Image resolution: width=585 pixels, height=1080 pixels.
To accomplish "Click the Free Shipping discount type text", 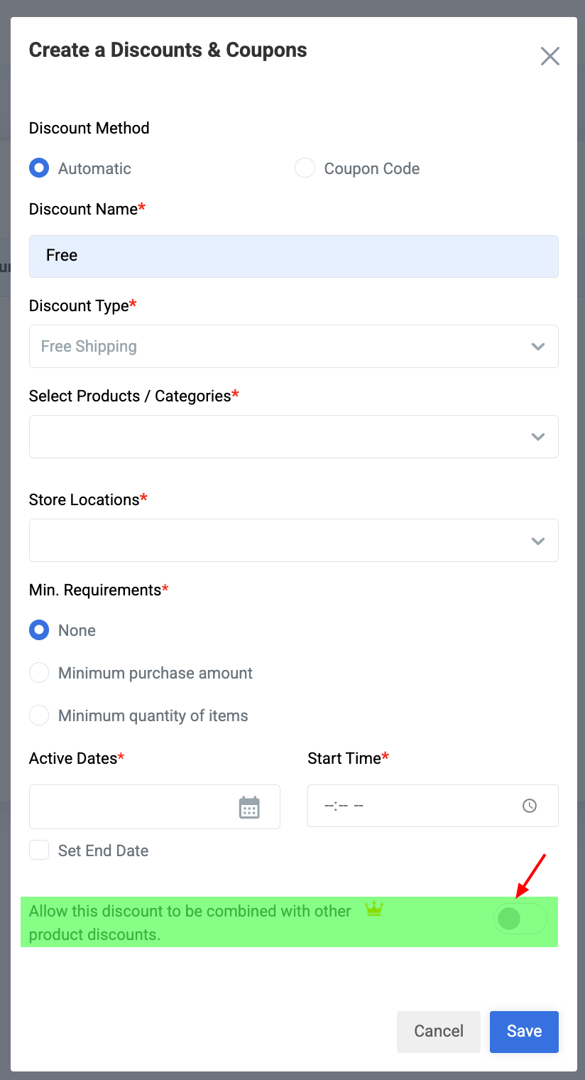I will click(x=89, y=347).
